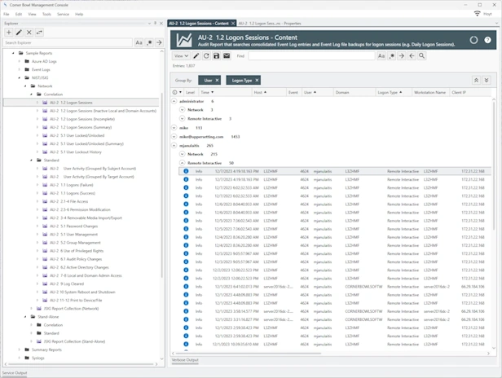Screen dimensions: 502x378
Task: Expand the mike@uppersetting.com group
Action: 174,137
